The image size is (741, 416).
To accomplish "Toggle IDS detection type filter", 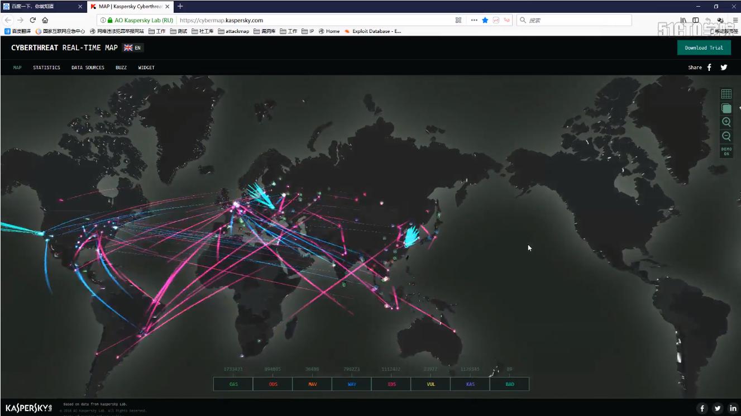I will [x=391, y=384].
